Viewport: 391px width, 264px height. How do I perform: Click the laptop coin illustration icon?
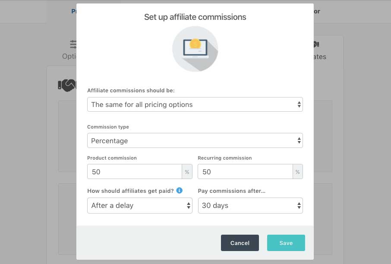coord(195,49)
